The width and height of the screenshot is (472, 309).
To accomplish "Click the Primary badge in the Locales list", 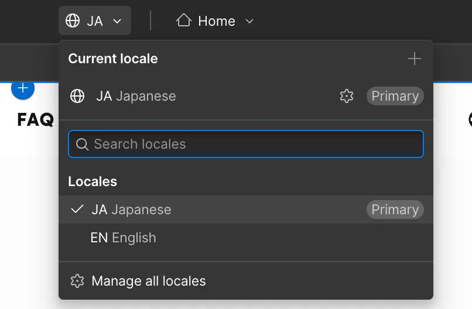I will point(395,210).
